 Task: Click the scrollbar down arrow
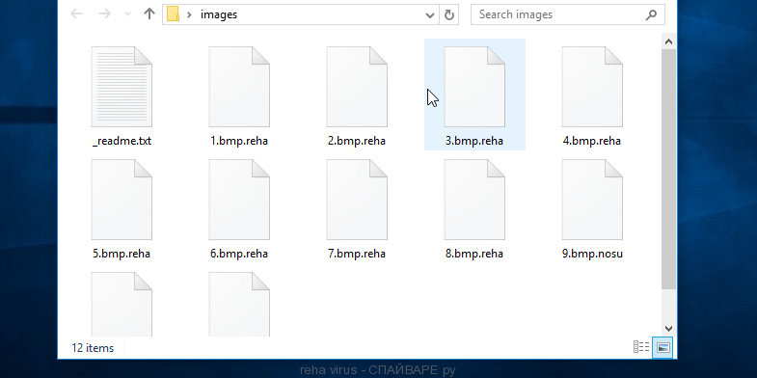668,329
